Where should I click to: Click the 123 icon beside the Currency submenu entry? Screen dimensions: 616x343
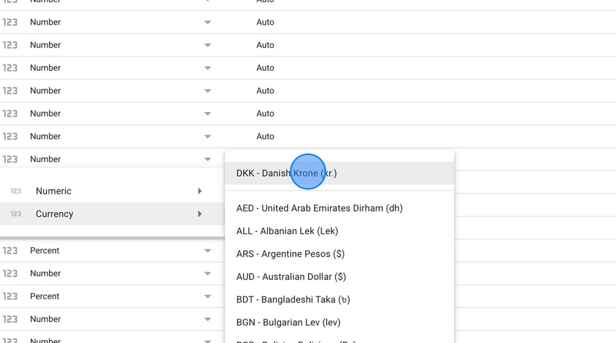tap(15, 213)
